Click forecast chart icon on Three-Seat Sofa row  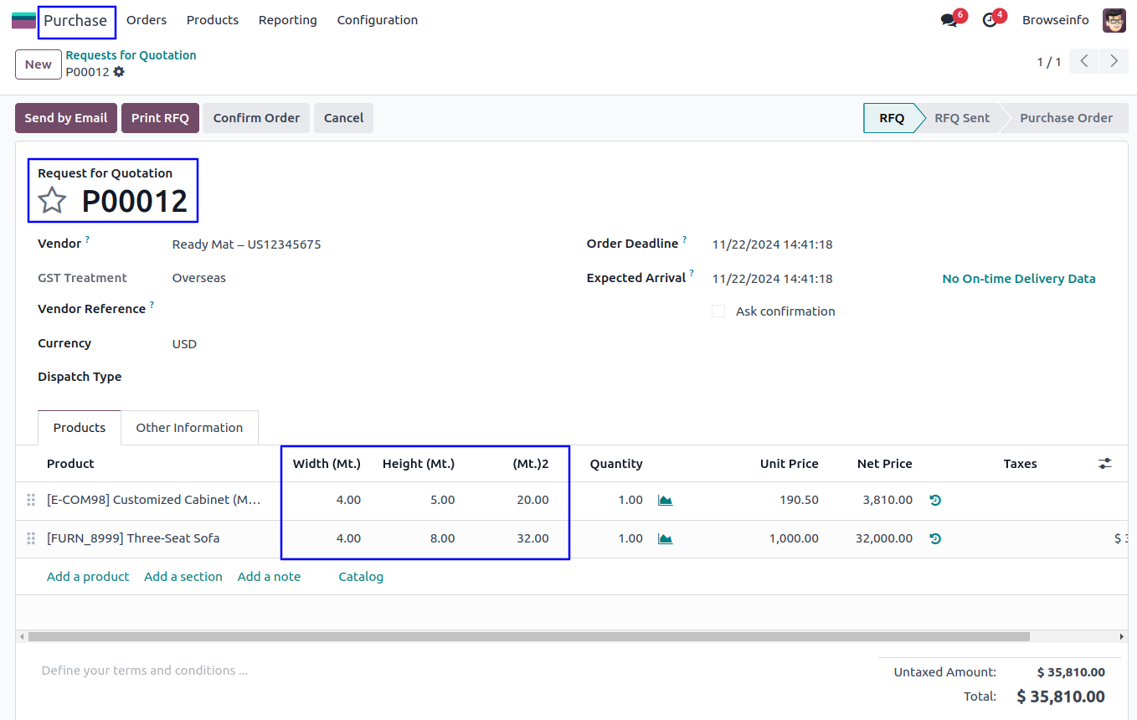[x=665, y=539]
